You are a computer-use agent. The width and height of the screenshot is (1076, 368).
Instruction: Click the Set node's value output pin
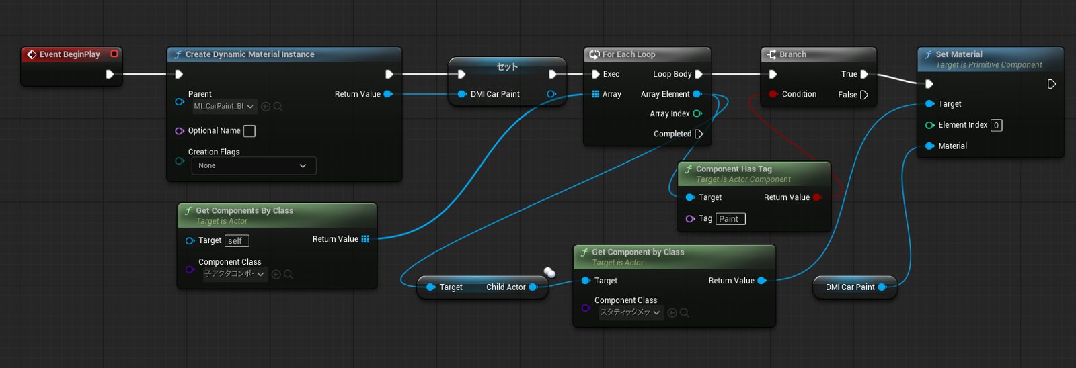(x=551, y=94)
